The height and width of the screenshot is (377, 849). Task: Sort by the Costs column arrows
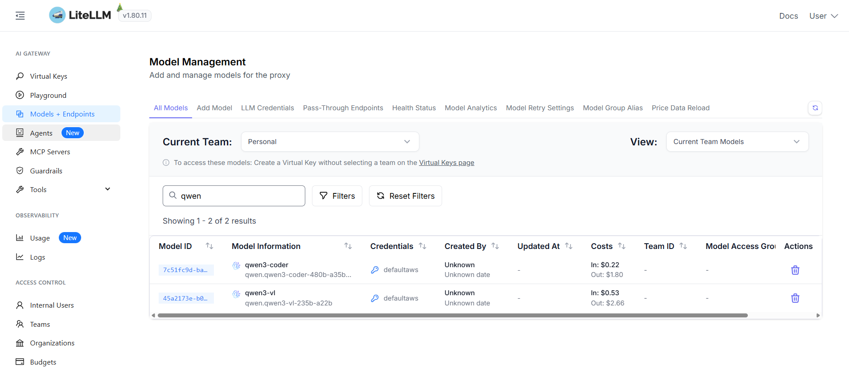click(x=621, y=246)
